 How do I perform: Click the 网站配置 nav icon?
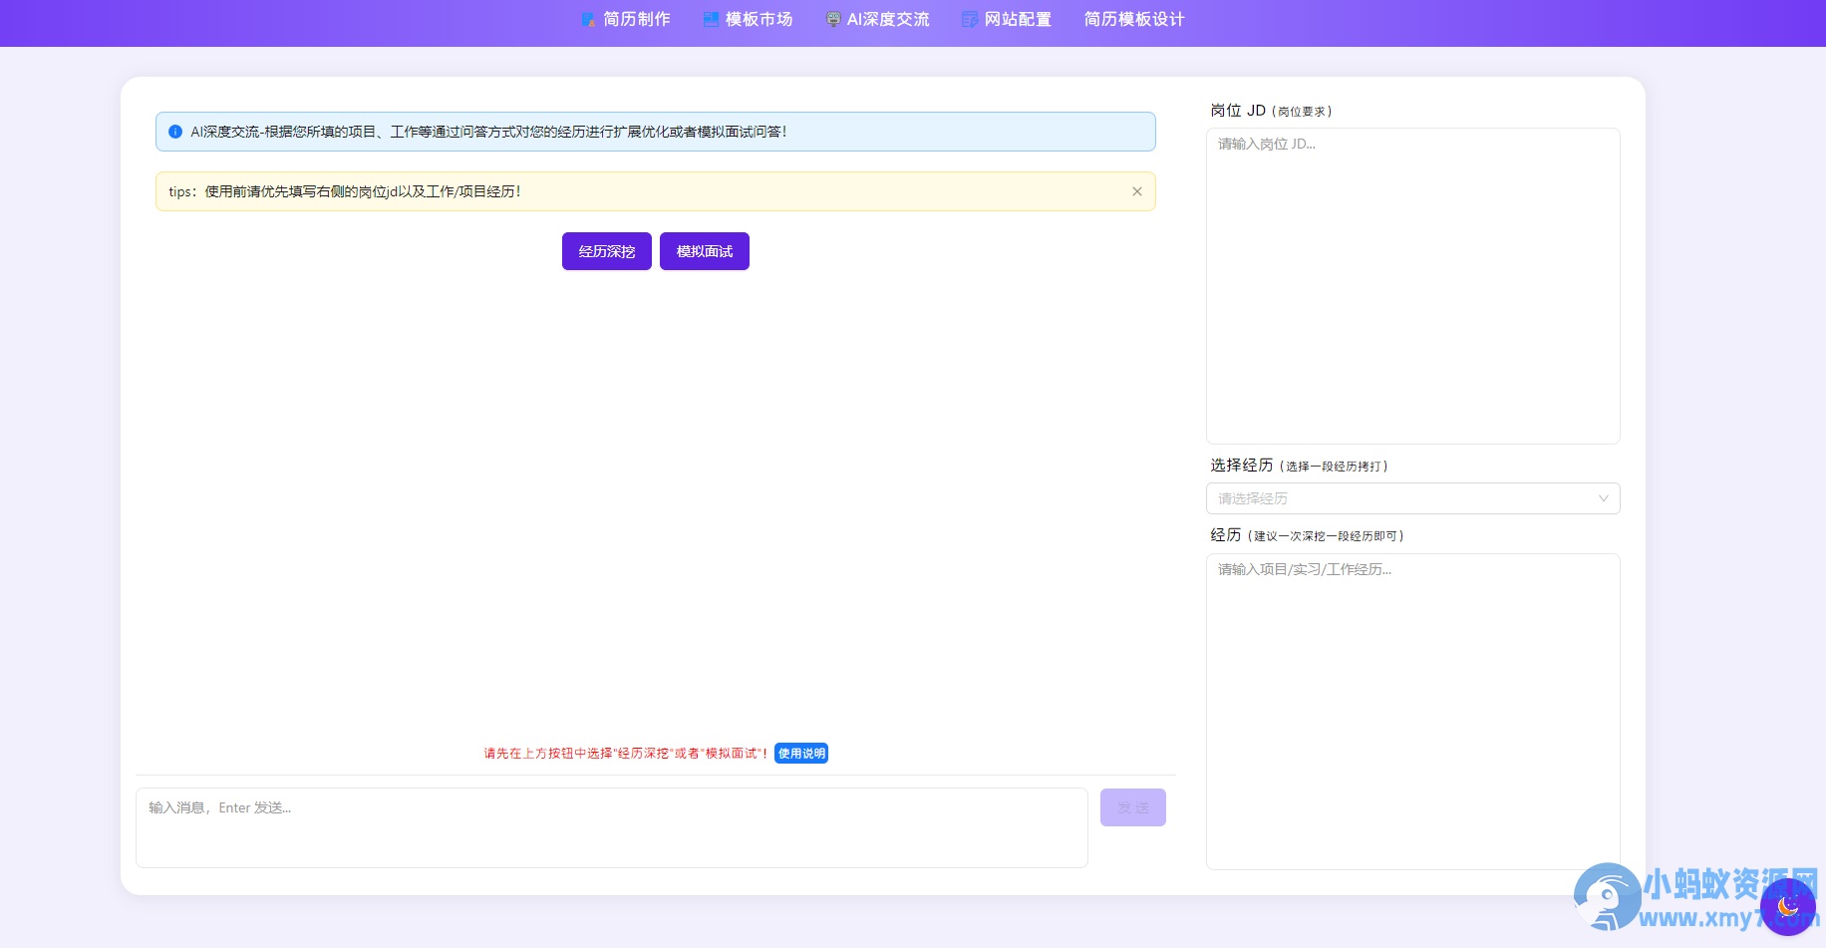970,19
